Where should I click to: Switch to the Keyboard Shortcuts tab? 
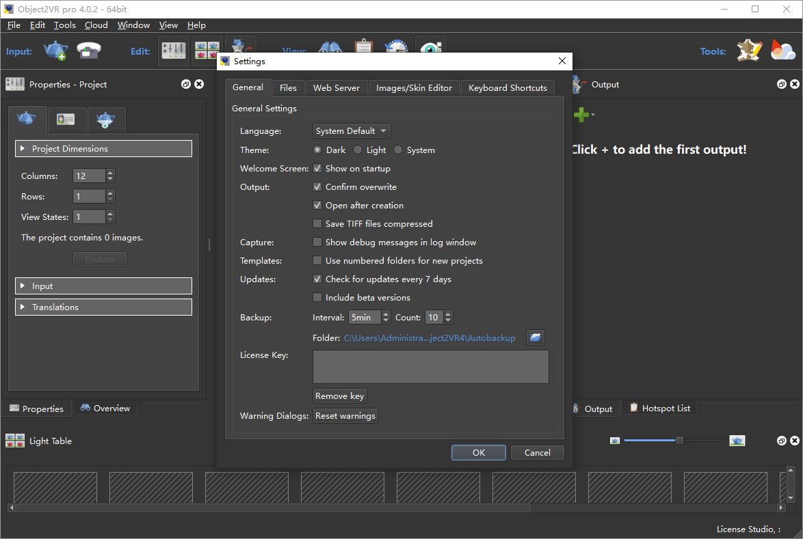click(x=508, y=87)
